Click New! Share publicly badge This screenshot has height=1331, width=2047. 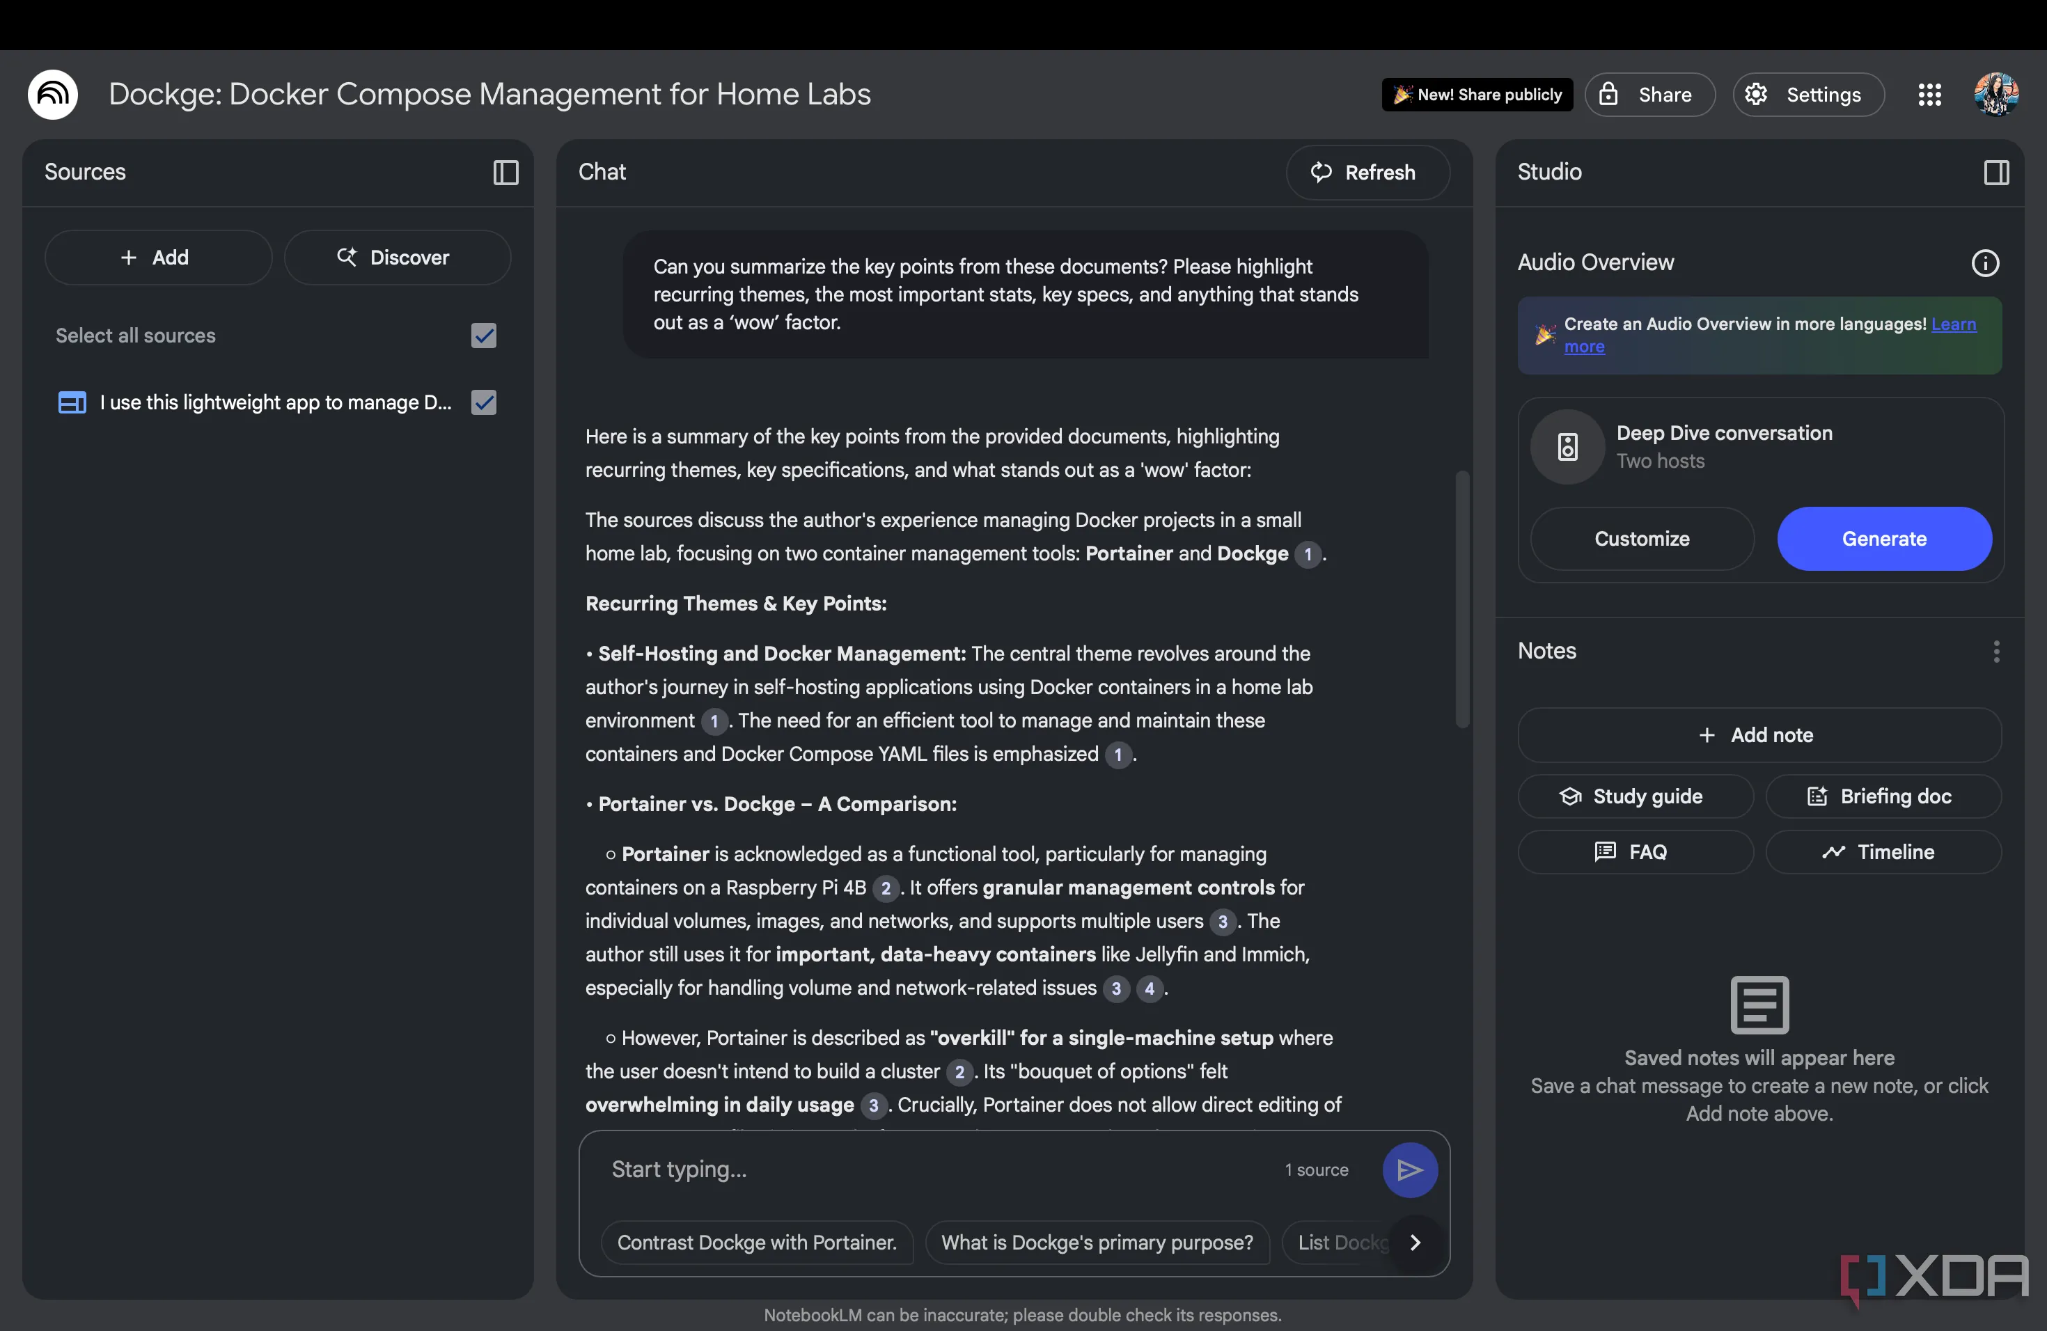pyautogui.click(x=1477, y=95)
